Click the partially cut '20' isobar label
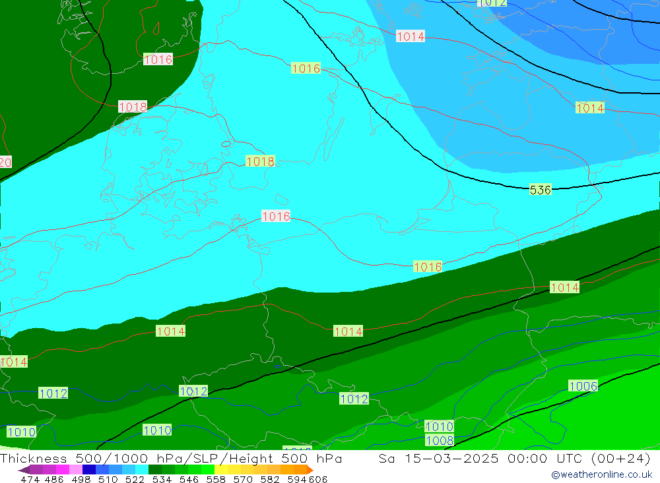Viewport: 660px width, 483px height. click(5, 162)
